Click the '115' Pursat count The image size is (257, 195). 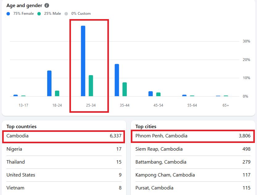coord(247,188)
